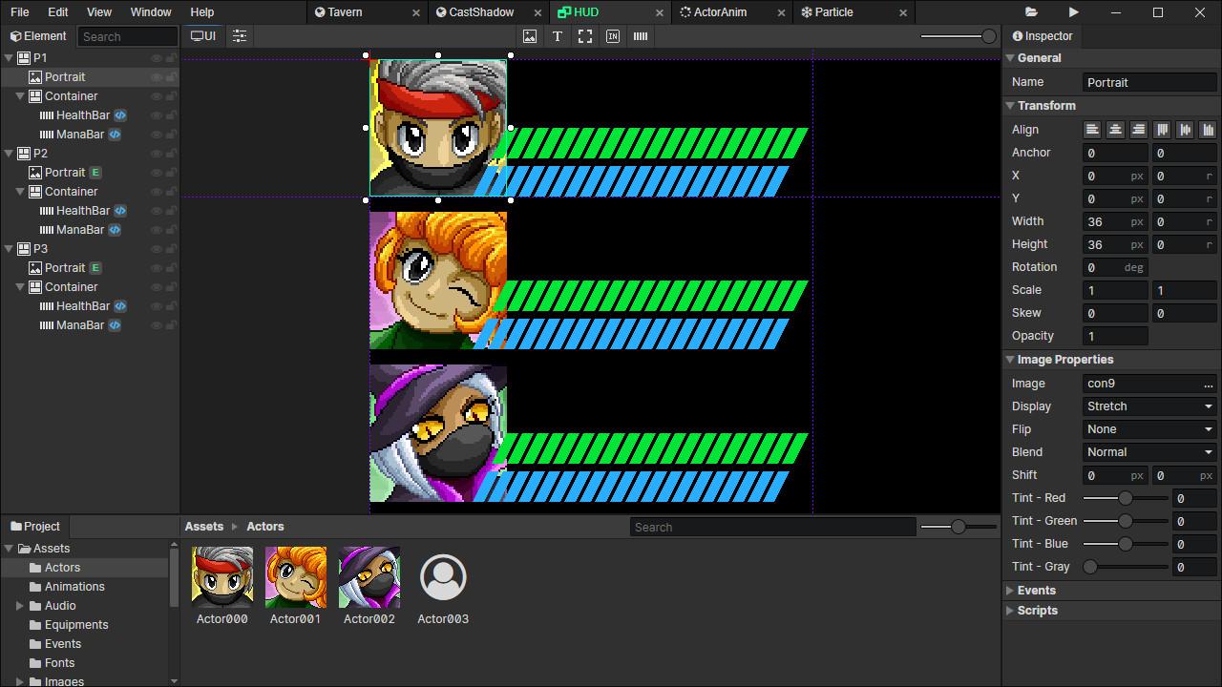Viewport: 1222px width, 687px height.
Task: Select the UI mode icon in the toolbar
Action: coord(202,35)
